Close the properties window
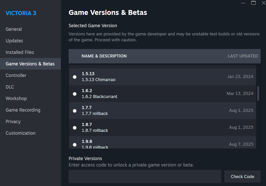This screenshot has width=266, height=186. (263, 3)
